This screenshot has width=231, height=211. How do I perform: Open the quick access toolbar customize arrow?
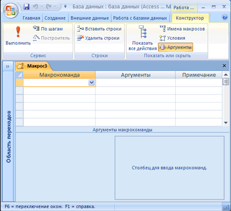(65, 6)
